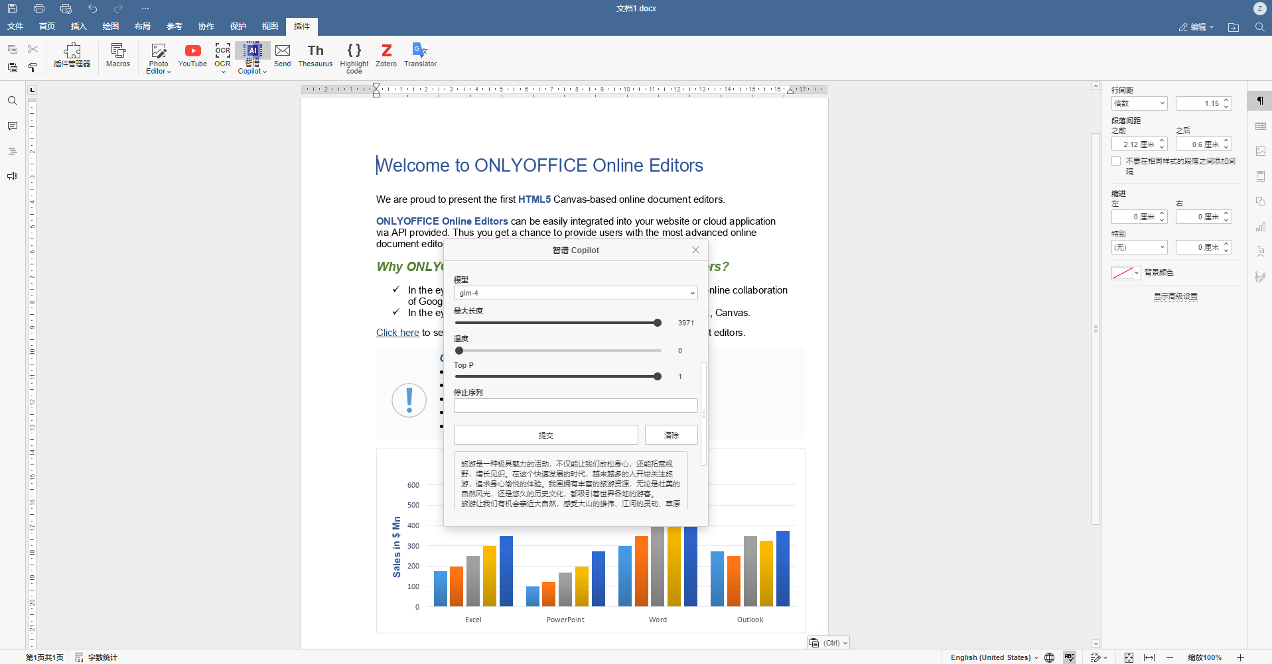This screenshot has width=1272, height=664.
Task: Open the 模型 glm-4 dropdown
Action: [x=575, y=293]
